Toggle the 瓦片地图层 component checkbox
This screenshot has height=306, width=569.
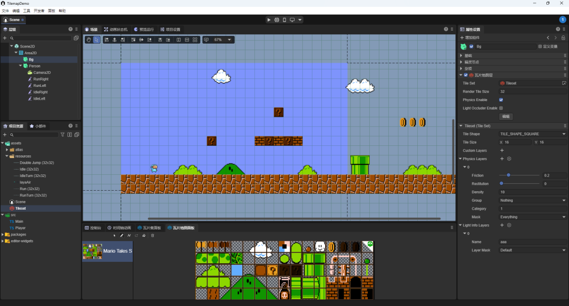pyautogui.click(x=466, y=75)
